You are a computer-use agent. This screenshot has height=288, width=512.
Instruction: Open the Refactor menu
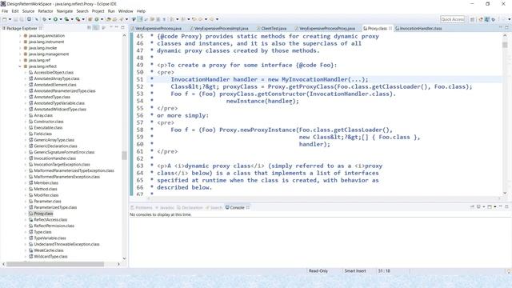tap(46, 11)
